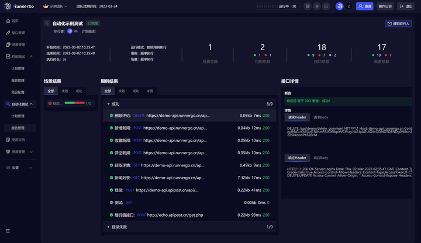Viewport: 421px width, 243px height.
Task: Open 计划管理 under 性能测试
Action: (x=18, y=68)
